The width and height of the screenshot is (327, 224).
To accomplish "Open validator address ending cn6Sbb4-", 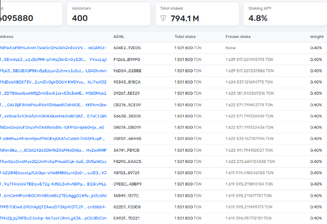I will pos(53,207).
